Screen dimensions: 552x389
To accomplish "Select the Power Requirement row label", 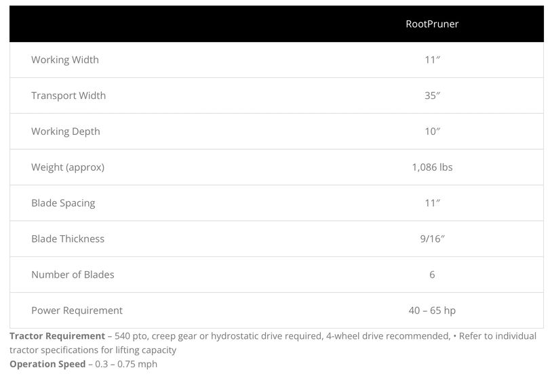I will (x=77, y=310).
